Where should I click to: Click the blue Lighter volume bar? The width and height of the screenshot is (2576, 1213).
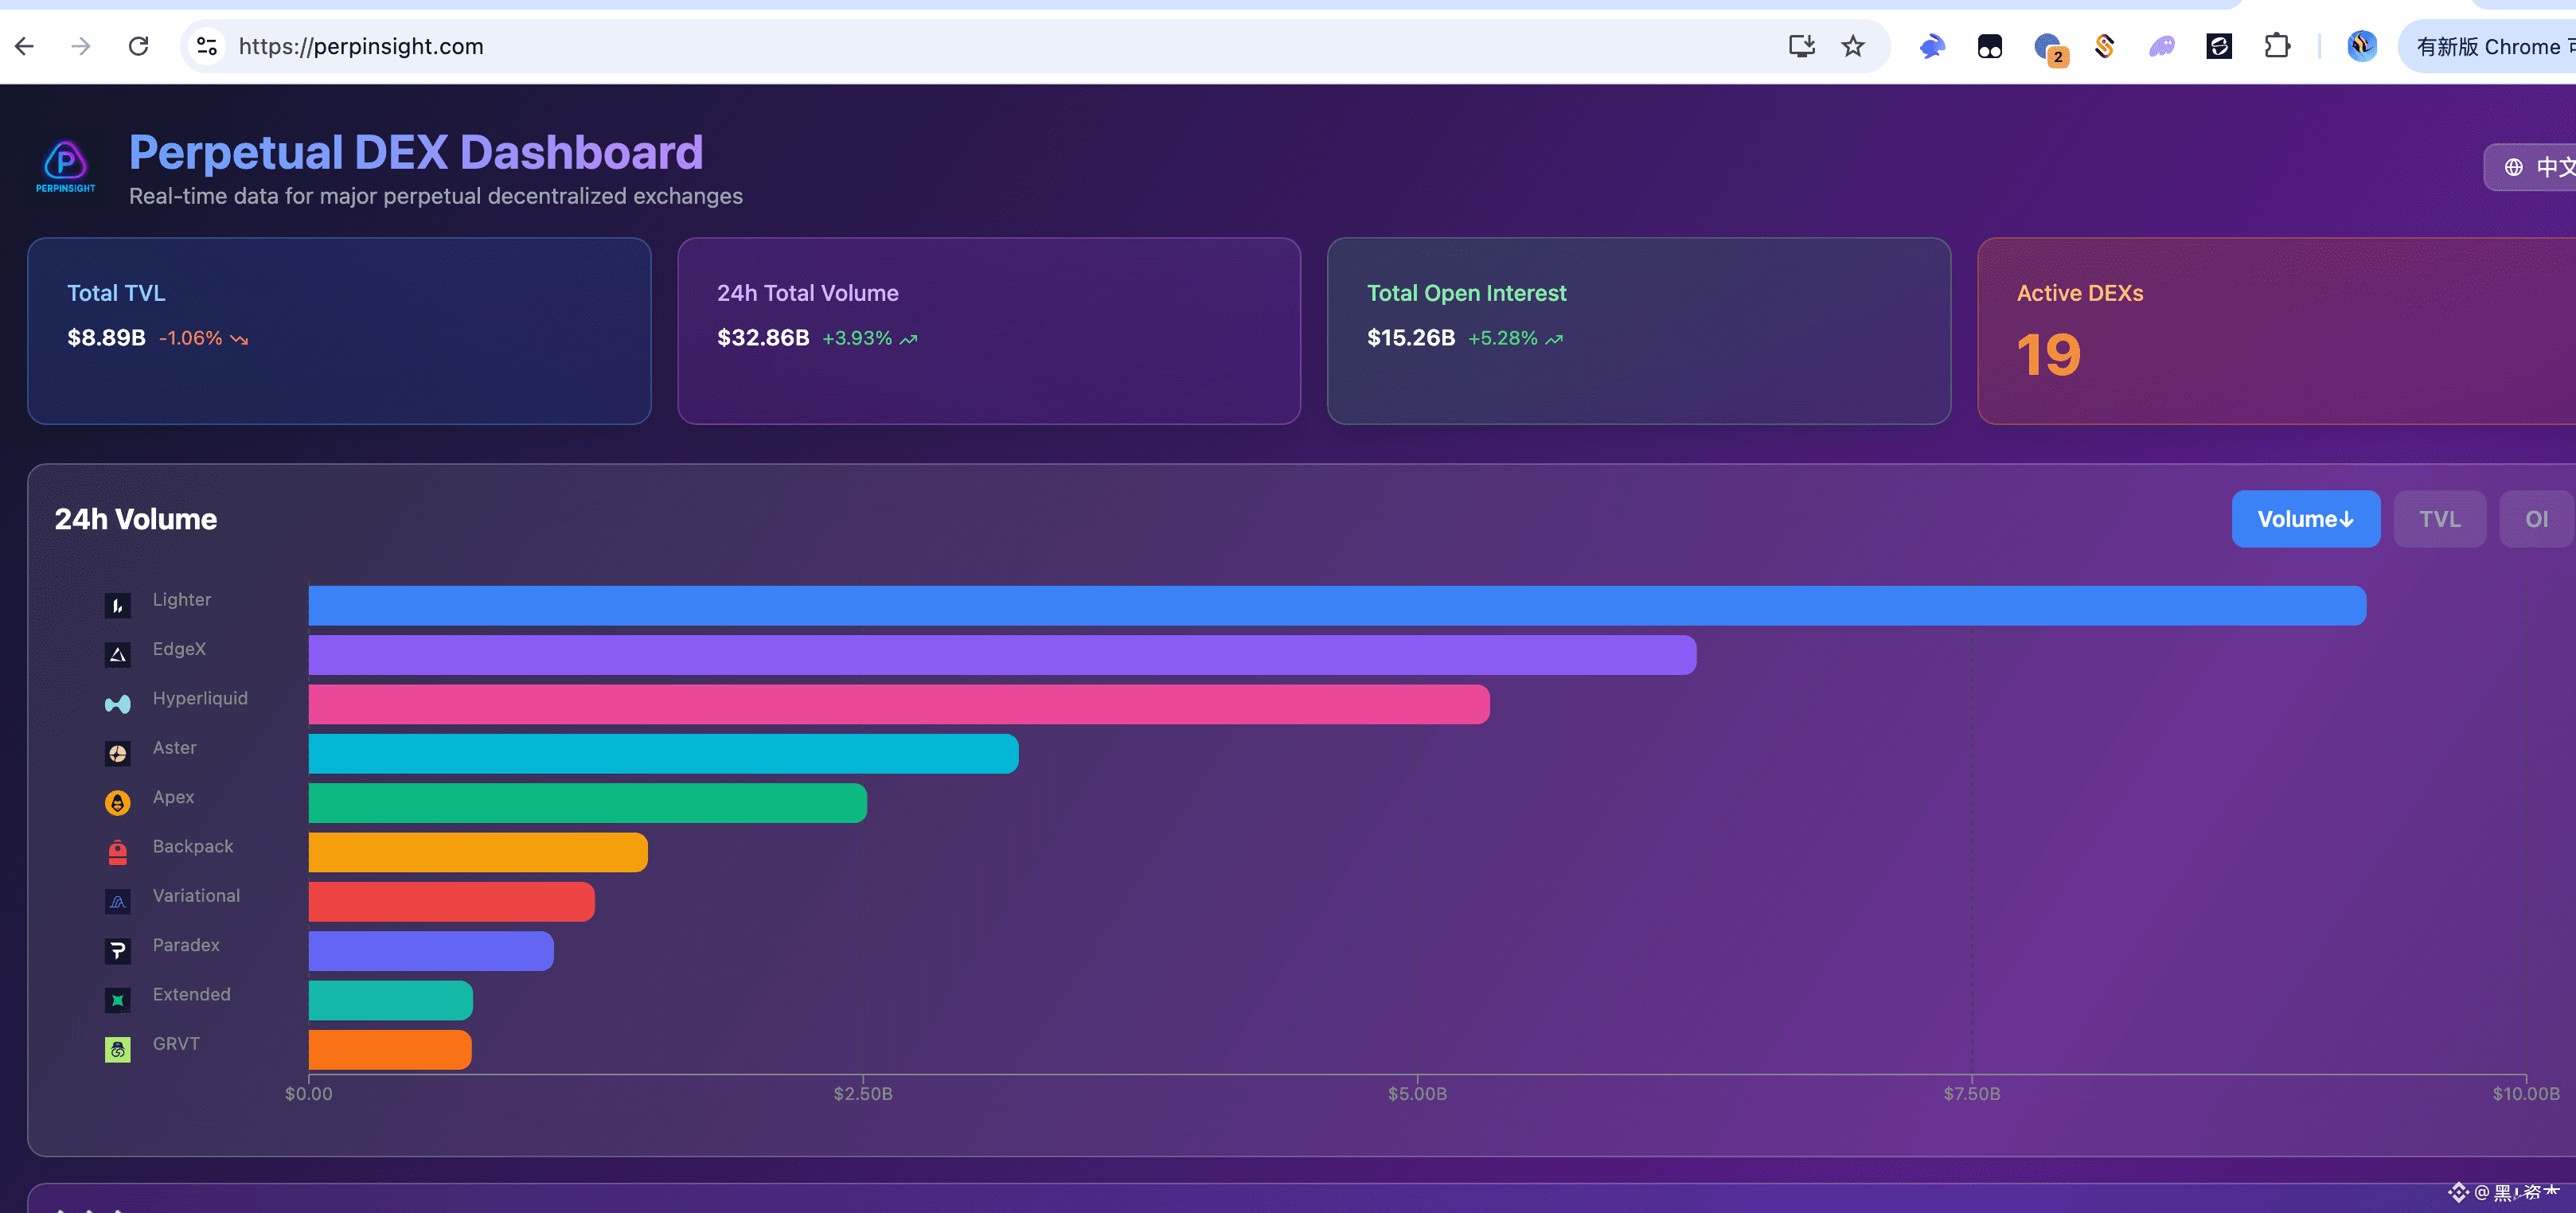(x=1336, y=605)
